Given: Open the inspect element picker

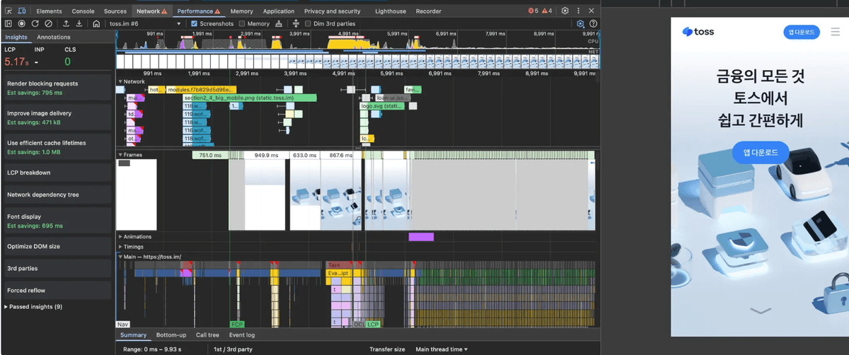Looking at the screenshot, I should point(8,11).
